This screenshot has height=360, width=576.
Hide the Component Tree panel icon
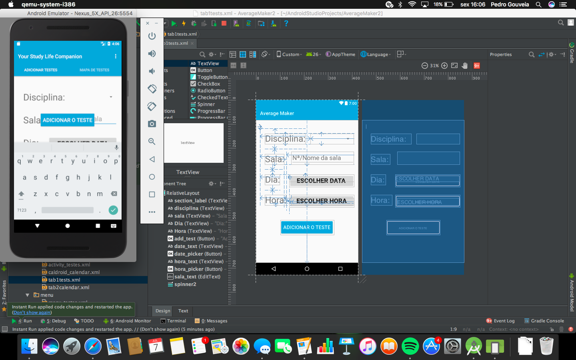click(x=222, y=184)
